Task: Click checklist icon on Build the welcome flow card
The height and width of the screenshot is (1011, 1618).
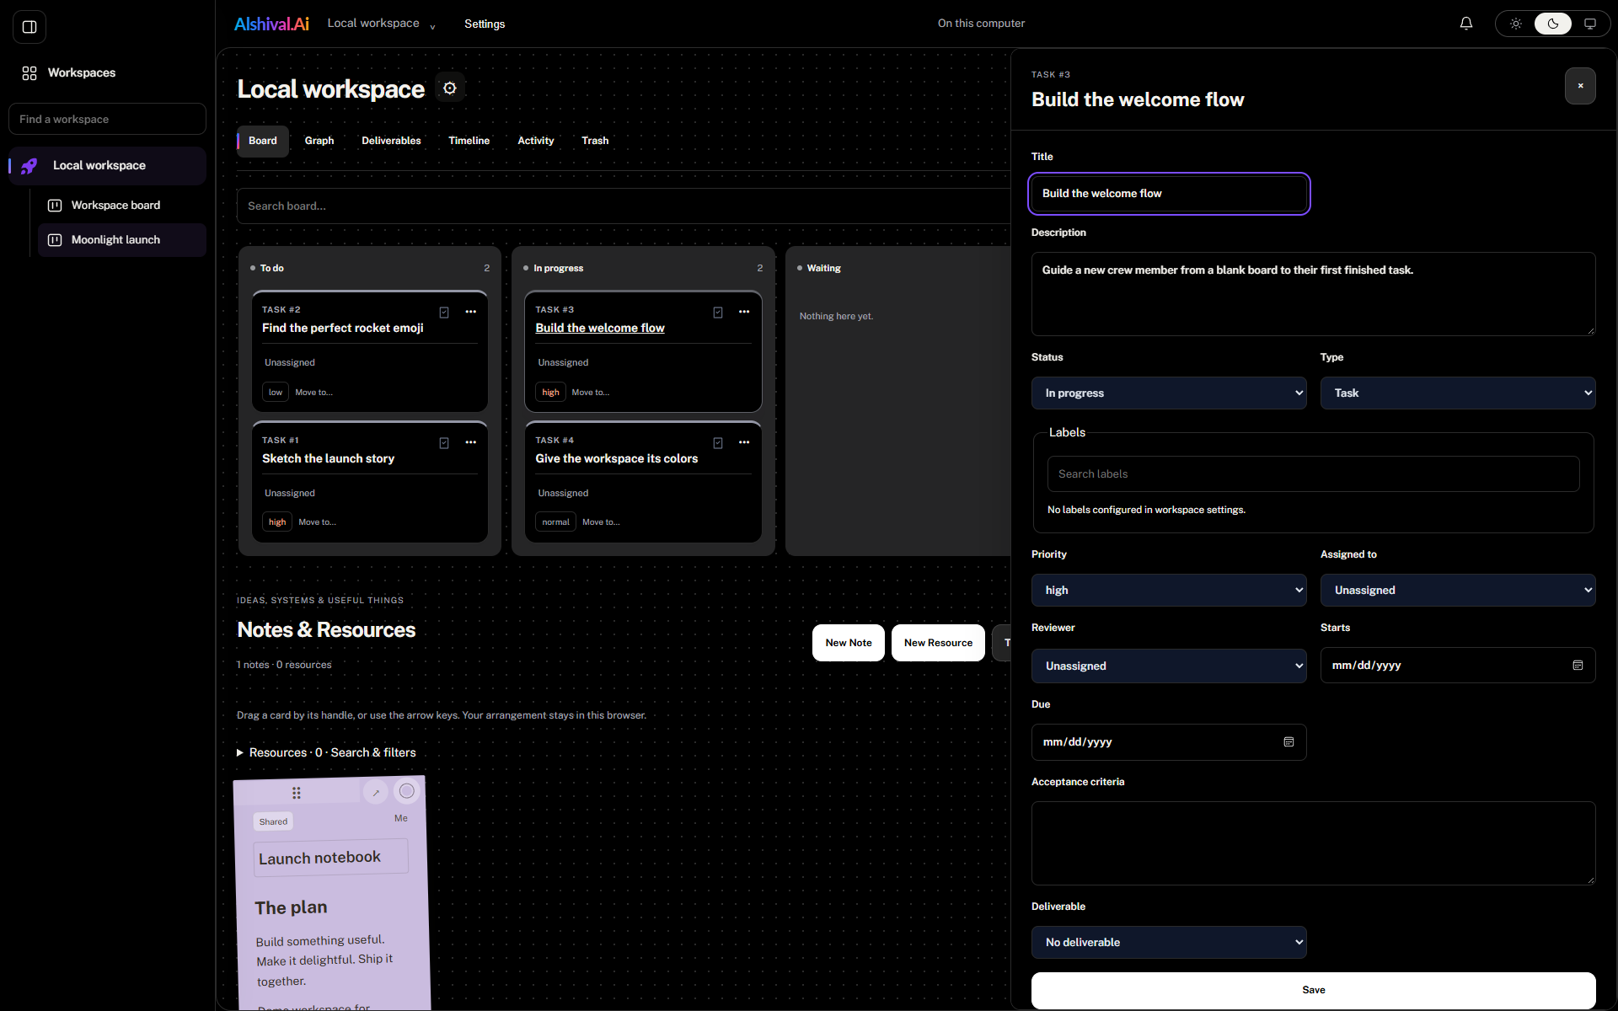Action: pyautogui.click(x=718, y=313)
